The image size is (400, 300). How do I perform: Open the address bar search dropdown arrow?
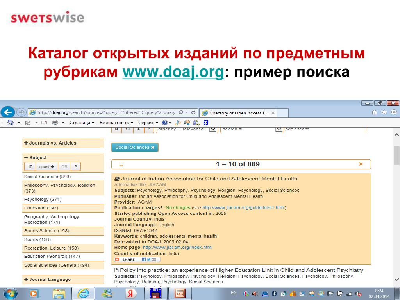(187, 112)
